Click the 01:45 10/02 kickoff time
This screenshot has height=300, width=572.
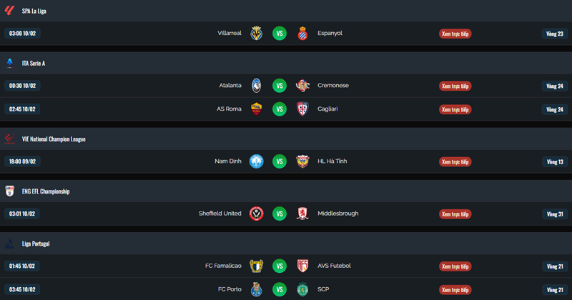click(22, 266)
